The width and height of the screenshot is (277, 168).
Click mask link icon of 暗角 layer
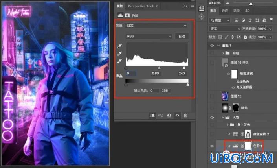(x=230, y=108)
